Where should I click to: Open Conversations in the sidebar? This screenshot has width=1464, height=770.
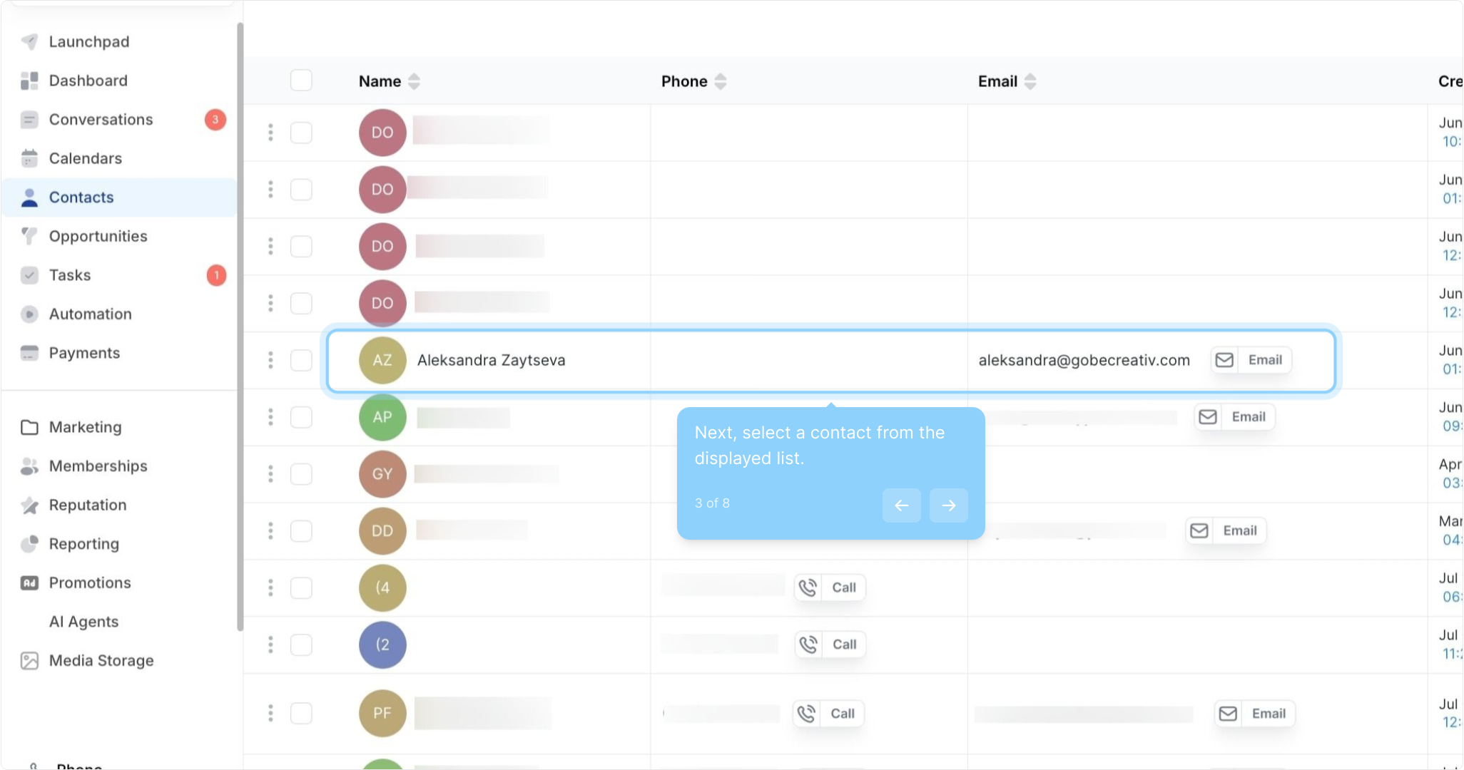(x=101, y=120)
